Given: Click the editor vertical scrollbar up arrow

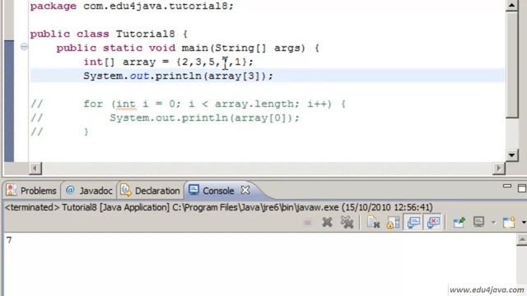Looking at the screenshot, I should point(511,6).
